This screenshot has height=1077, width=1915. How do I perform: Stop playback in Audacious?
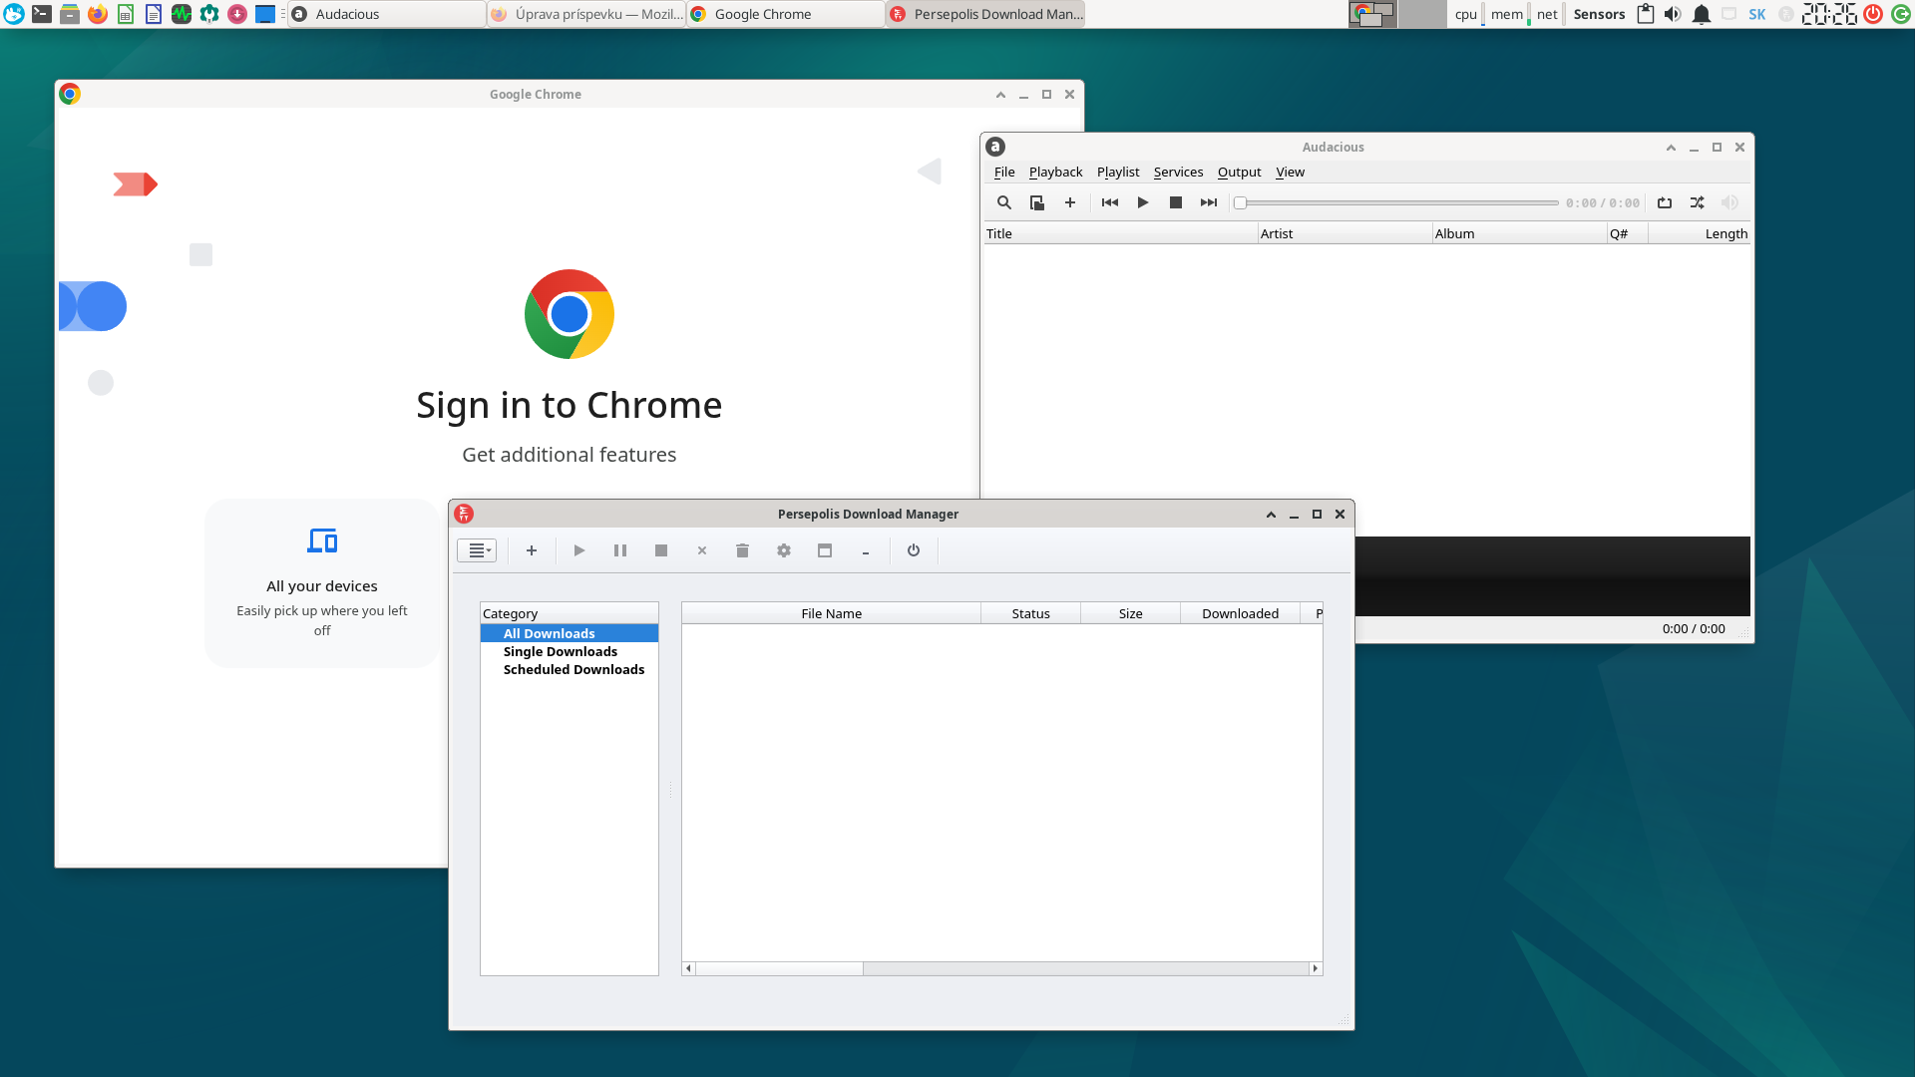point(1176,202)
